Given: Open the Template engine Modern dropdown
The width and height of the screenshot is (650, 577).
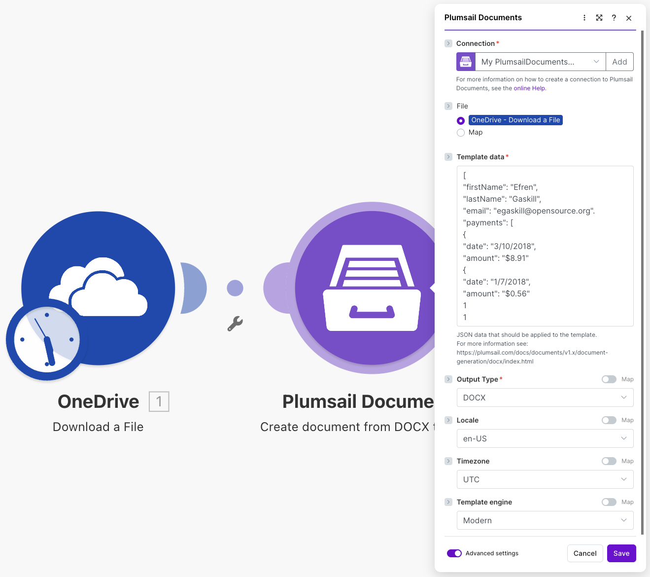Looking at the screenshot, I should click(545, 520).
